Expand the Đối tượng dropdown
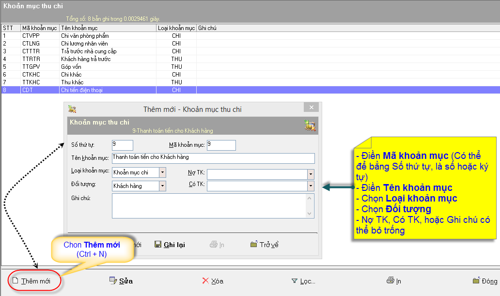Screen dimensions: 500x296 point(162,186)
